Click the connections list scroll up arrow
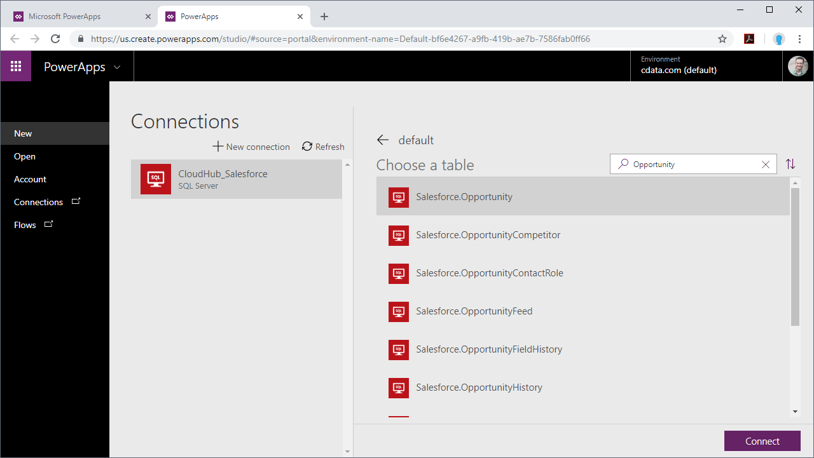 [x=347, y=165]
